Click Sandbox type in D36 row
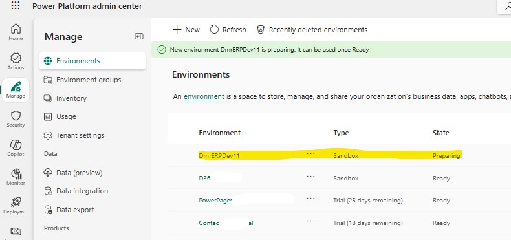The height and width of the screenshot is (240, 511). (346, 179)
